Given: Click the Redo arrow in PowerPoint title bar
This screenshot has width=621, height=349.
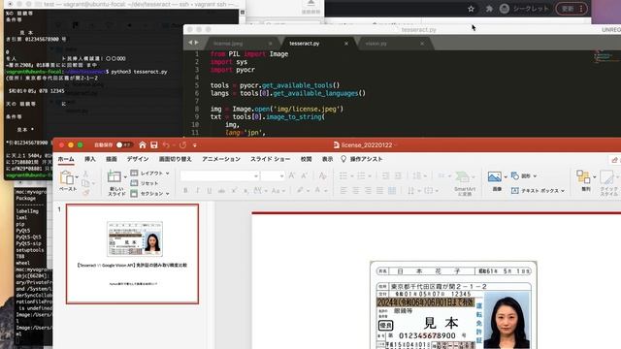Looking at the screenshot, I should (182, 145).
